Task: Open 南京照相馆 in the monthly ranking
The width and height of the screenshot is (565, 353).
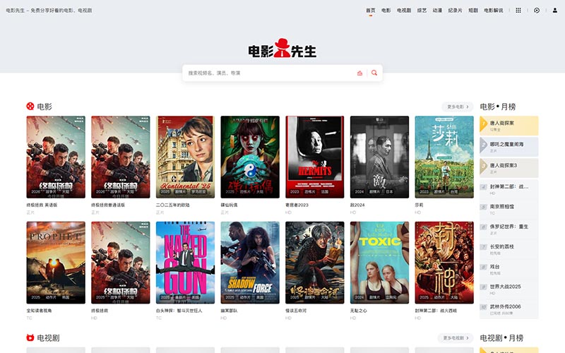Action: click(509, 209)
